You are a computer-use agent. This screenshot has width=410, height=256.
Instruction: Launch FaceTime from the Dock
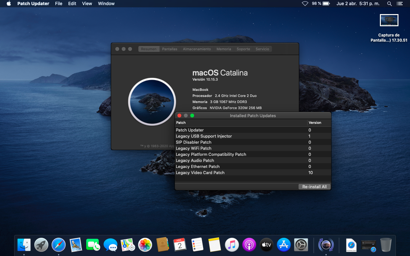[x=93, y=245]
